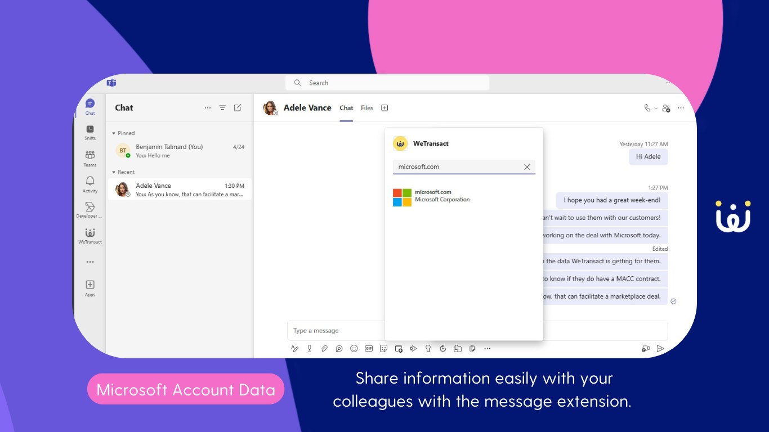The image size is (769, 432).
Task: Open Benjamin Talmard (You) pinned chat
Action: point(180,151)
